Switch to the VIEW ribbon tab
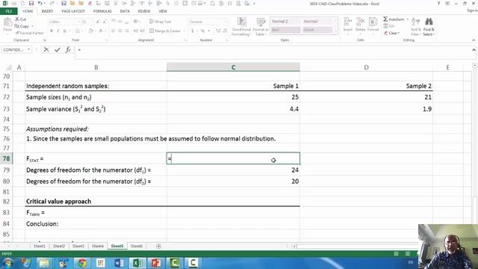Image resolution: width=478 pixels, height=269 pixels. 163,11
